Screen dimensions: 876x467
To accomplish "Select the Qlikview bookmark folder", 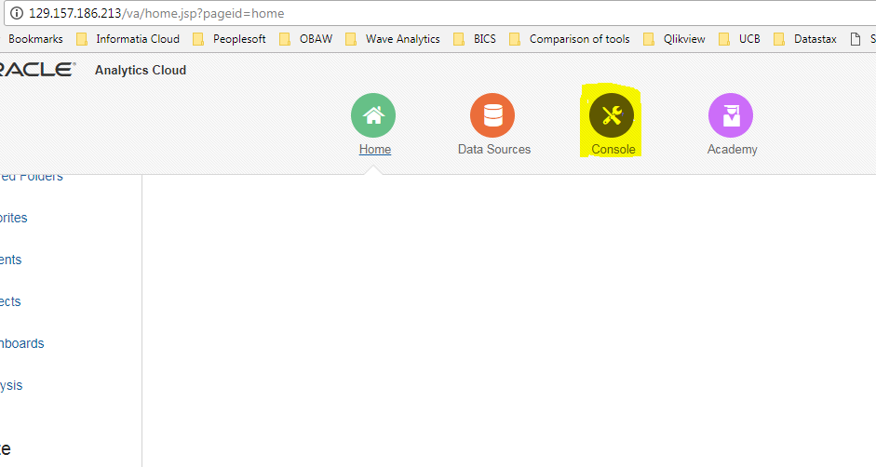I will coord(673,39).
